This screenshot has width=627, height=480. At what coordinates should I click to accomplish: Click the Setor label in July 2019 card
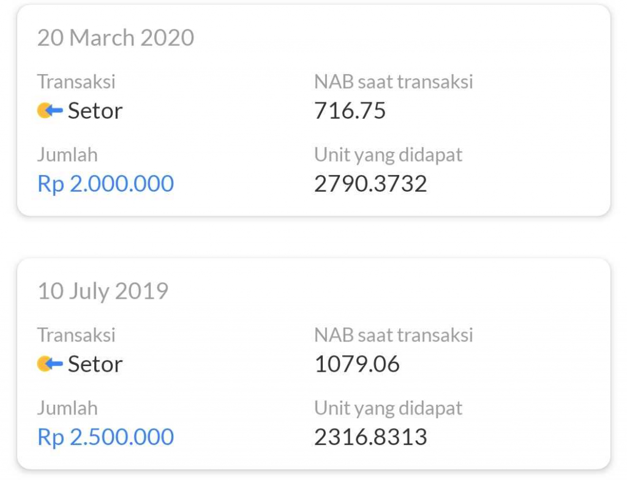[95, 364]
